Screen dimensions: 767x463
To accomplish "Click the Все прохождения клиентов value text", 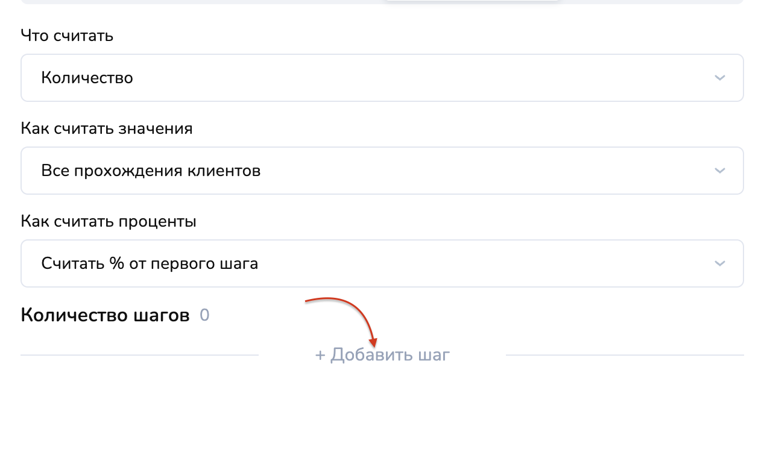I will [x=151, y=171].
